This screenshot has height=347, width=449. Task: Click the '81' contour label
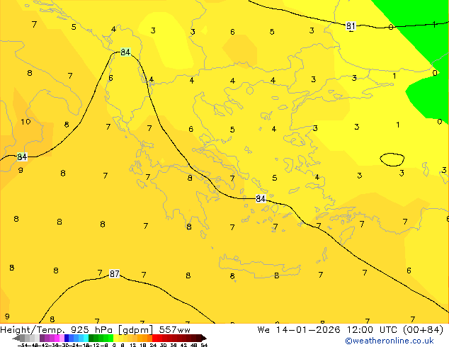(351, 26)
